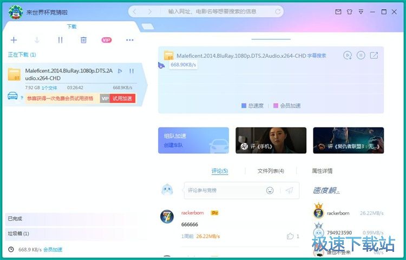The height and width of the screenshot is (260, 406).
Task: Open the three-dots more options menu
Action: pos(130,40)
